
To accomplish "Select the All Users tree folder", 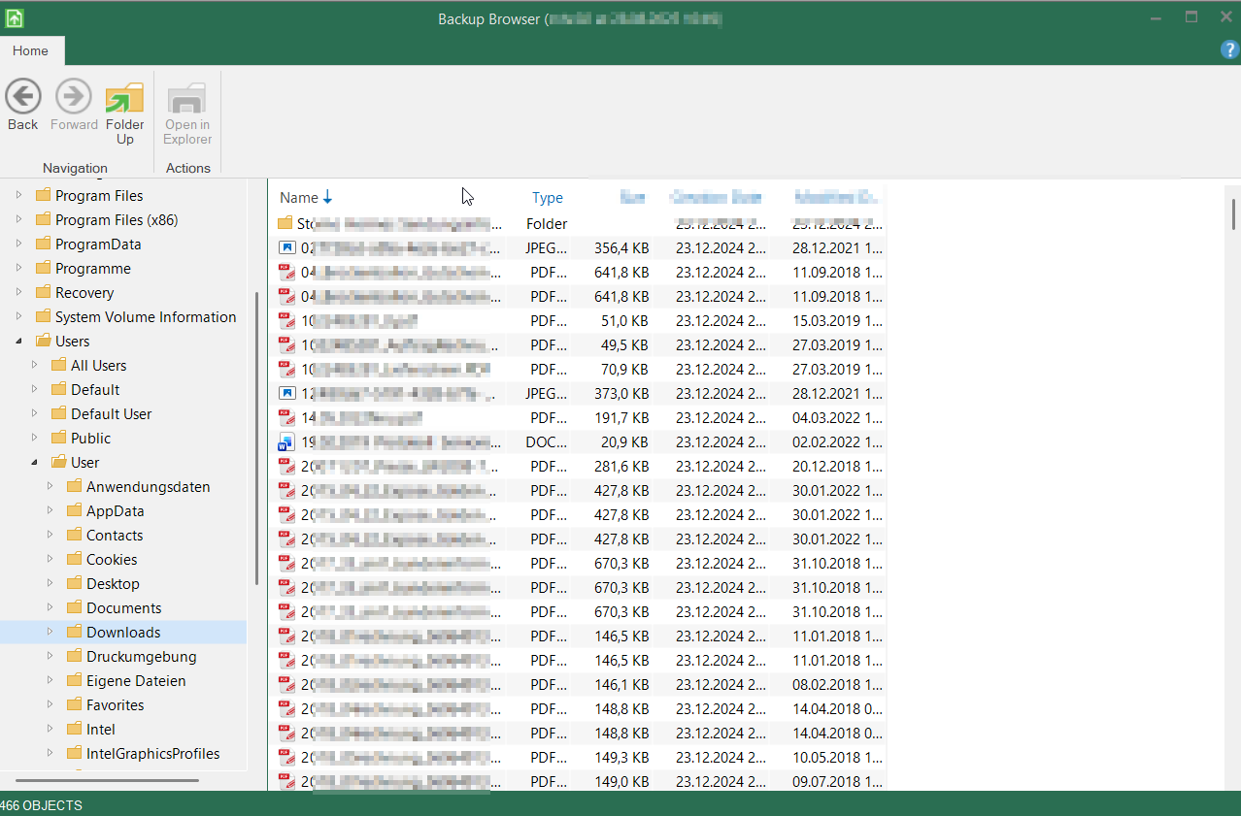I will click(99, 365).
